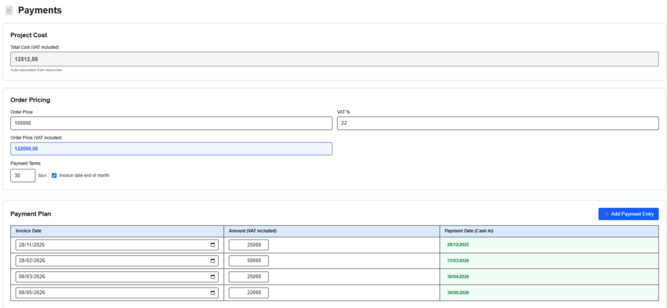Screen dimensions: 667x308
Task: Click the Add Payment Entry button
Action: tap(628, 214)
